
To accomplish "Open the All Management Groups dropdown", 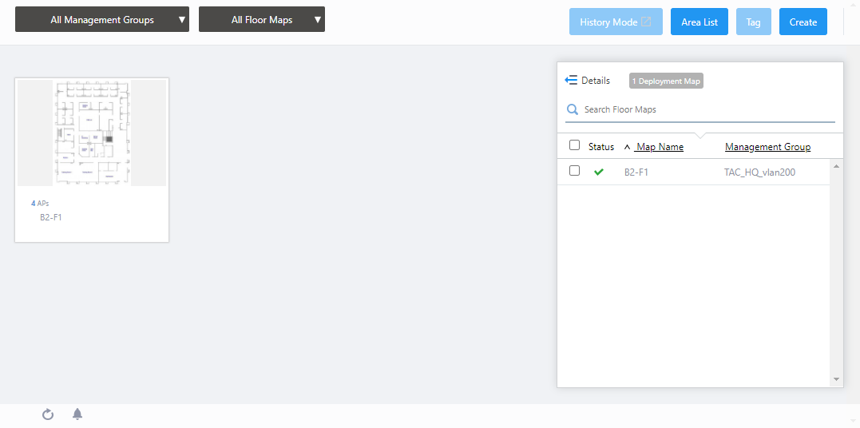I will (102, 20).
